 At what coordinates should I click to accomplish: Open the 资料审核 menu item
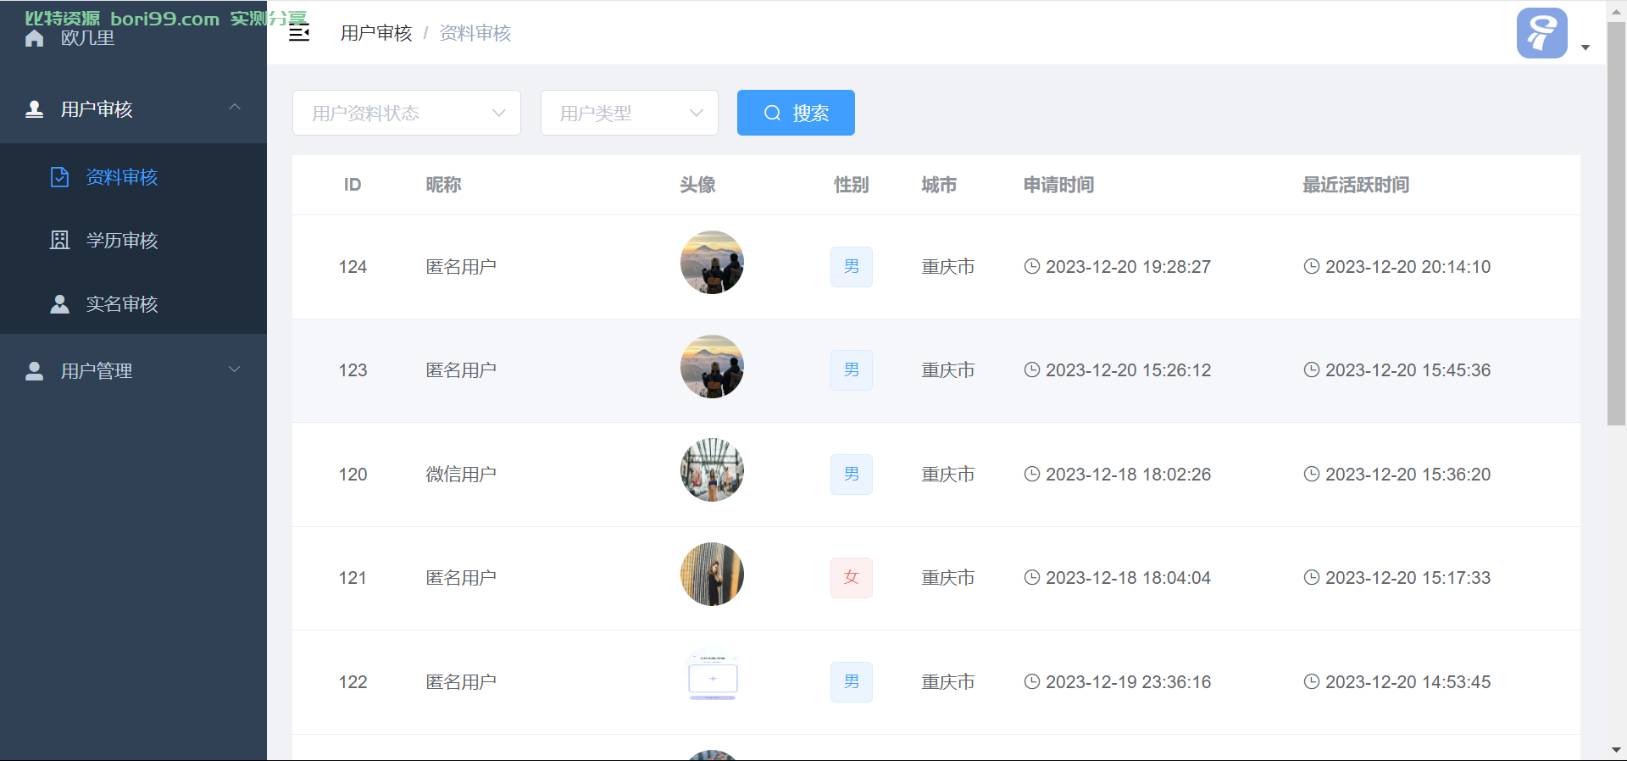click(133, 177)
